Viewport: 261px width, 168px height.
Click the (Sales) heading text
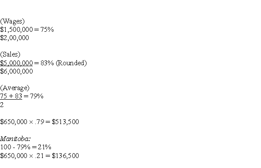(10, 54)
